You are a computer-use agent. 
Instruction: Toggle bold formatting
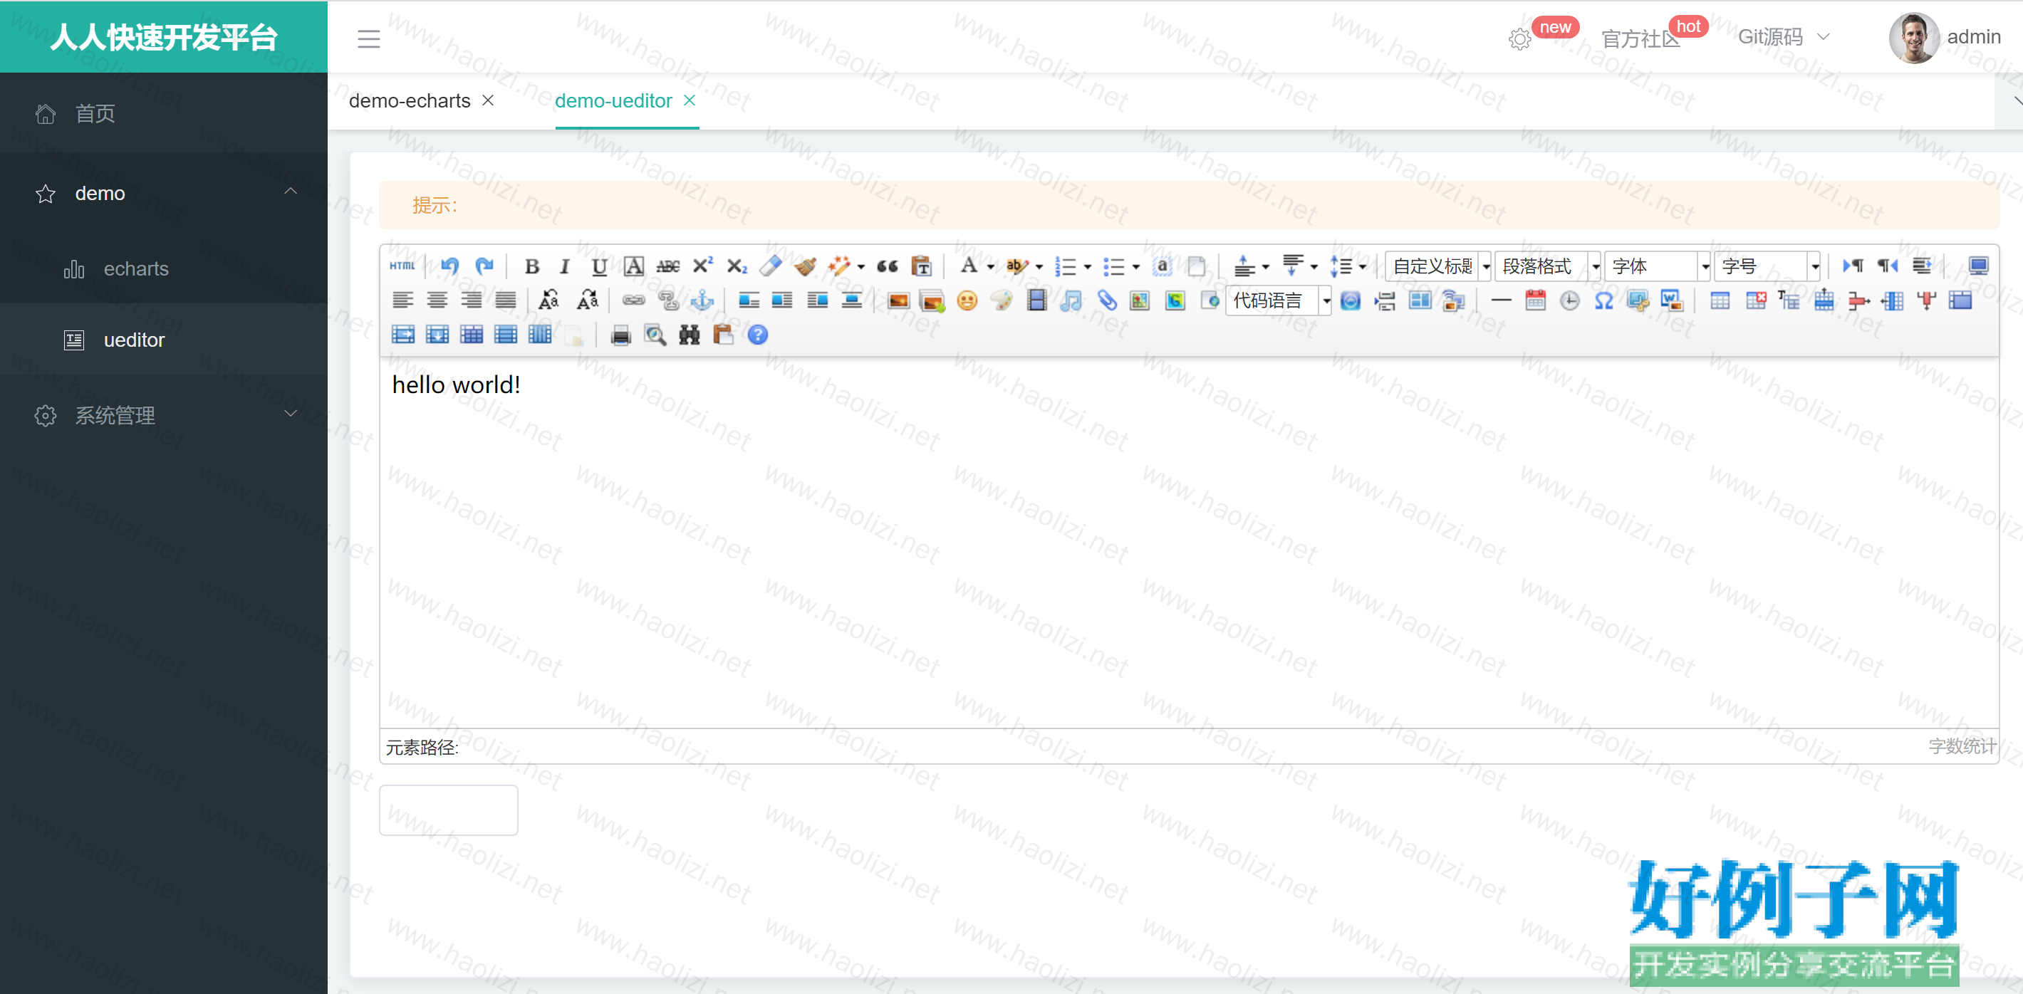[x=531, y=266]
